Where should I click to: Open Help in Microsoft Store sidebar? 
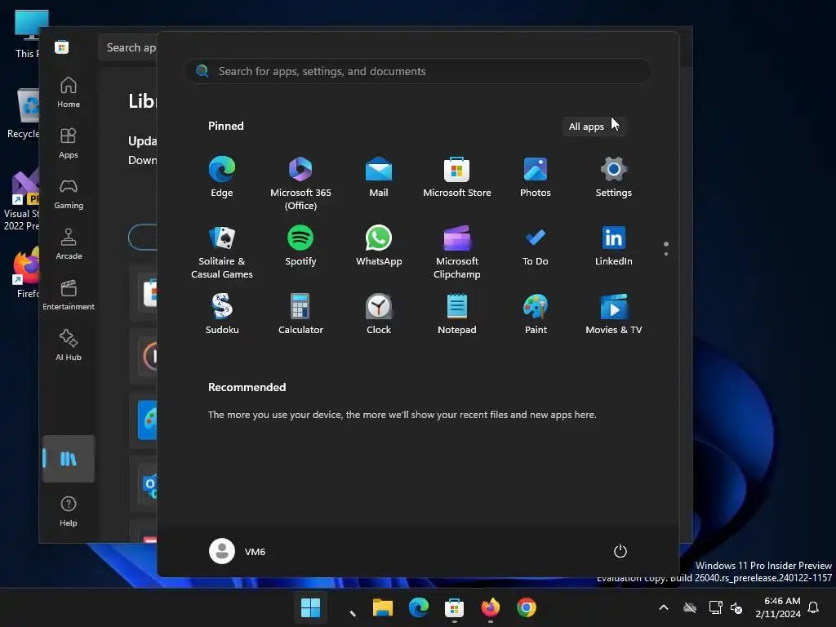point(69,511)
